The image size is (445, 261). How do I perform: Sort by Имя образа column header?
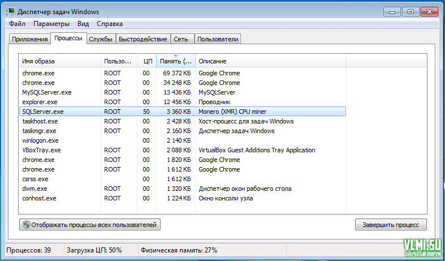(60, 61)
